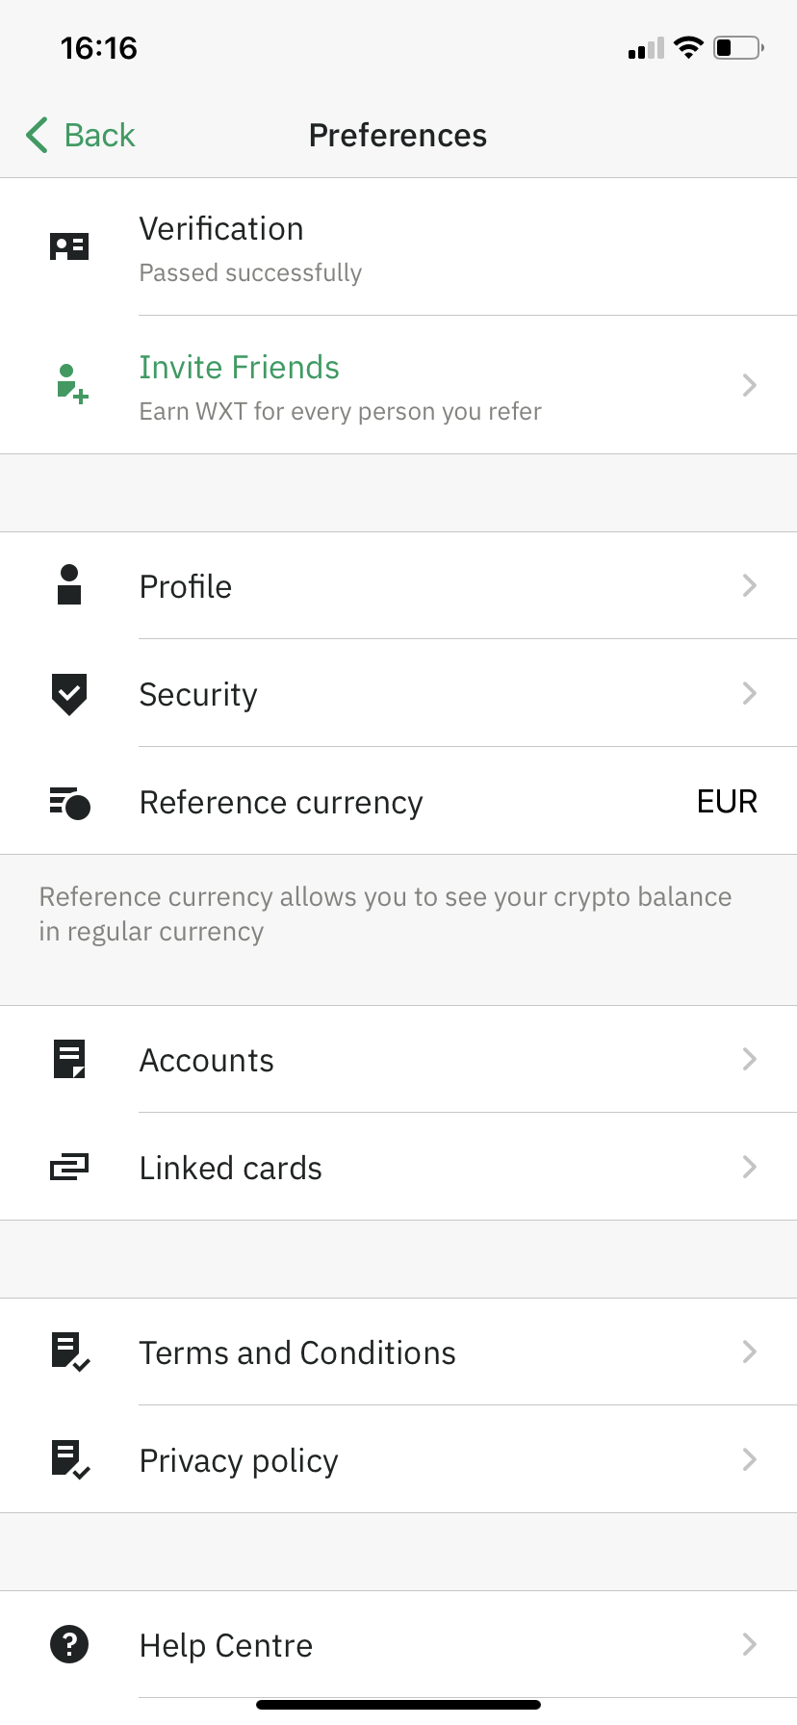Tap the Privacy policy document icon
Viewport: 797px width, 1725px height.
69,1460
